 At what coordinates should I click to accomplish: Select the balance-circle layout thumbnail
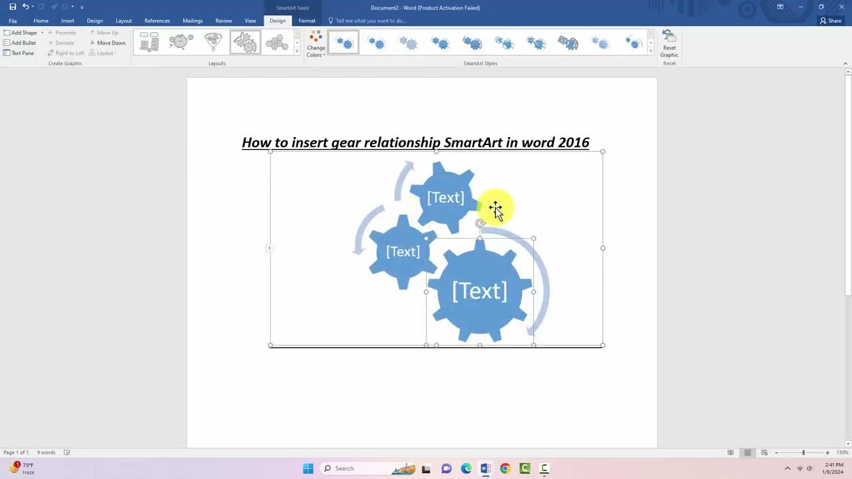[x=181, y=43]
